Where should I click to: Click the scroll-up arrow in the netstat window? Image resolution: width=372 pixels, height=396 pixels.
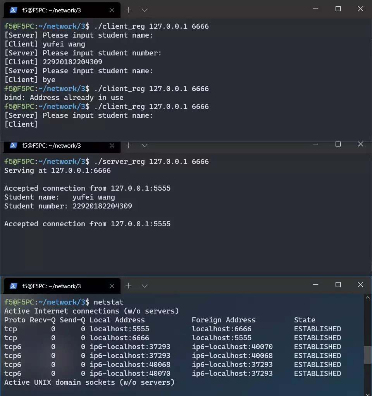pyautogui.click(x=368, y=298)
